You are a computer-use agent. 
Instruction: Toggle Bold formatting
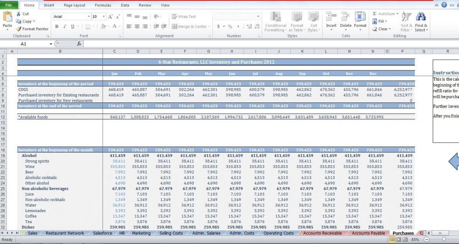[57, 26]
